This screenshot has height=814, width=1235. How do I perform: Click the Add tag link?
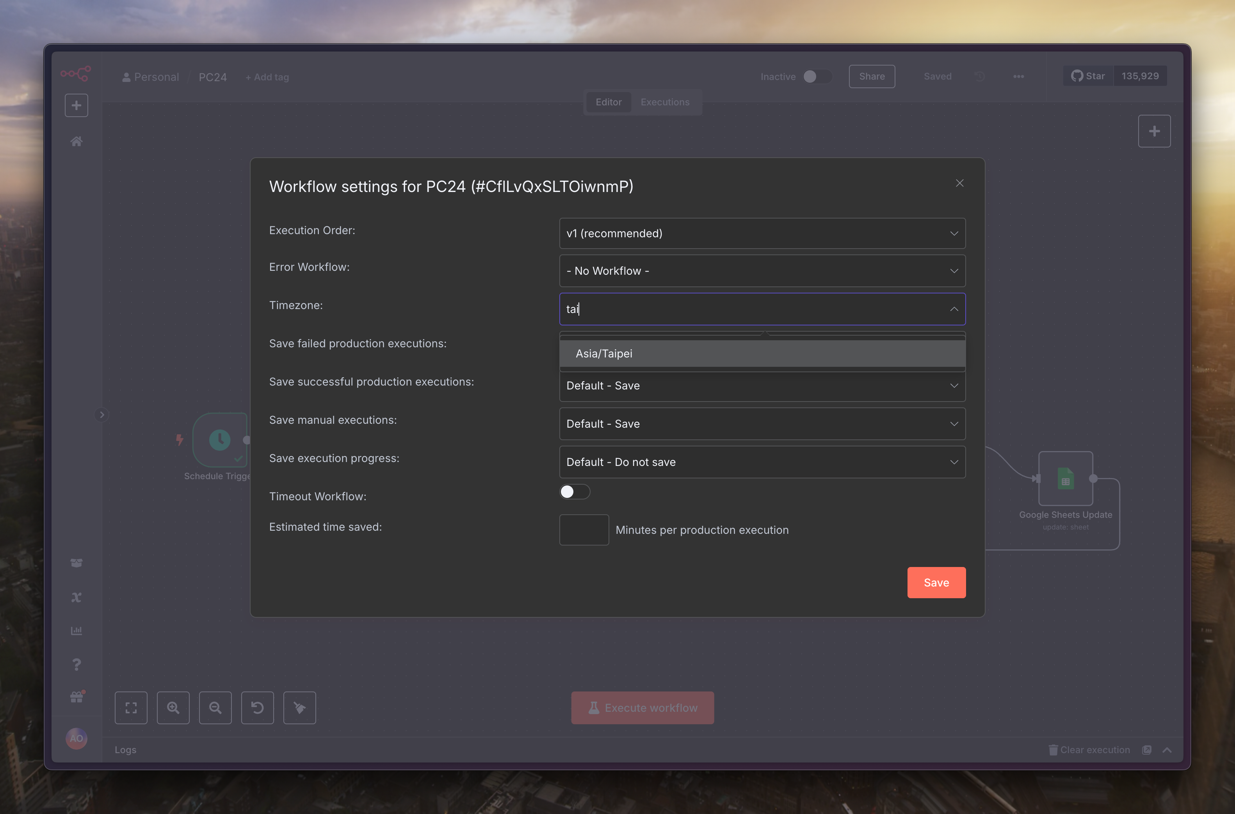[x=267, y=77]
